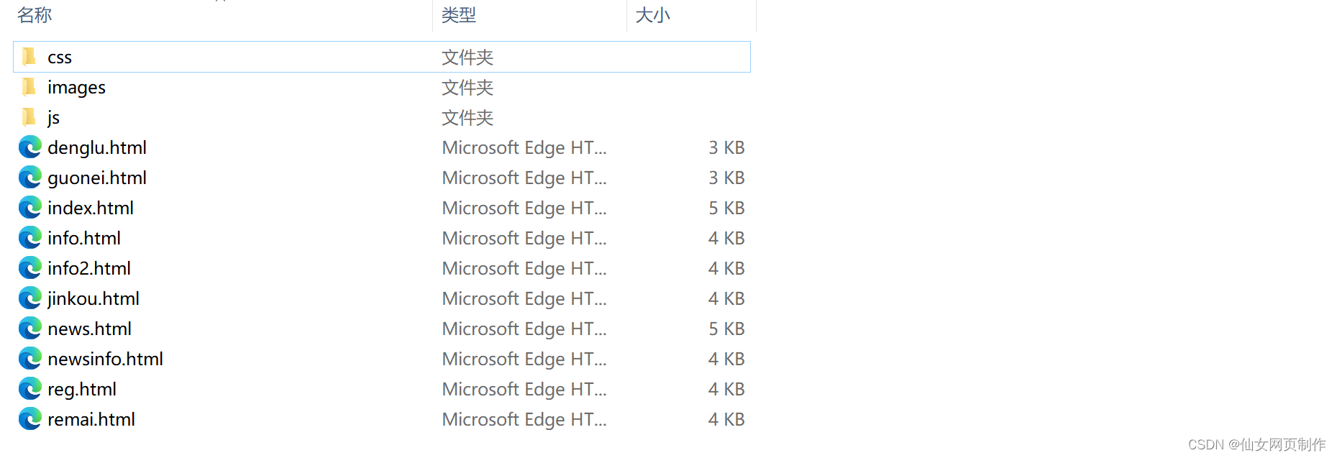Viewport: 1337px width, 458px height.
Task: Select the newsinfo.html file entry
Action: click(x=105, y=359)
